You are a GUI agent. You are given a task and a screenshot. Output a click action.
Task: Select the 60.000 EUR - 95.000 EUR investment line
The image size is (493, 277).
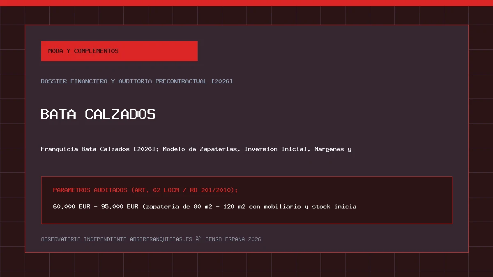click(205, 206)
